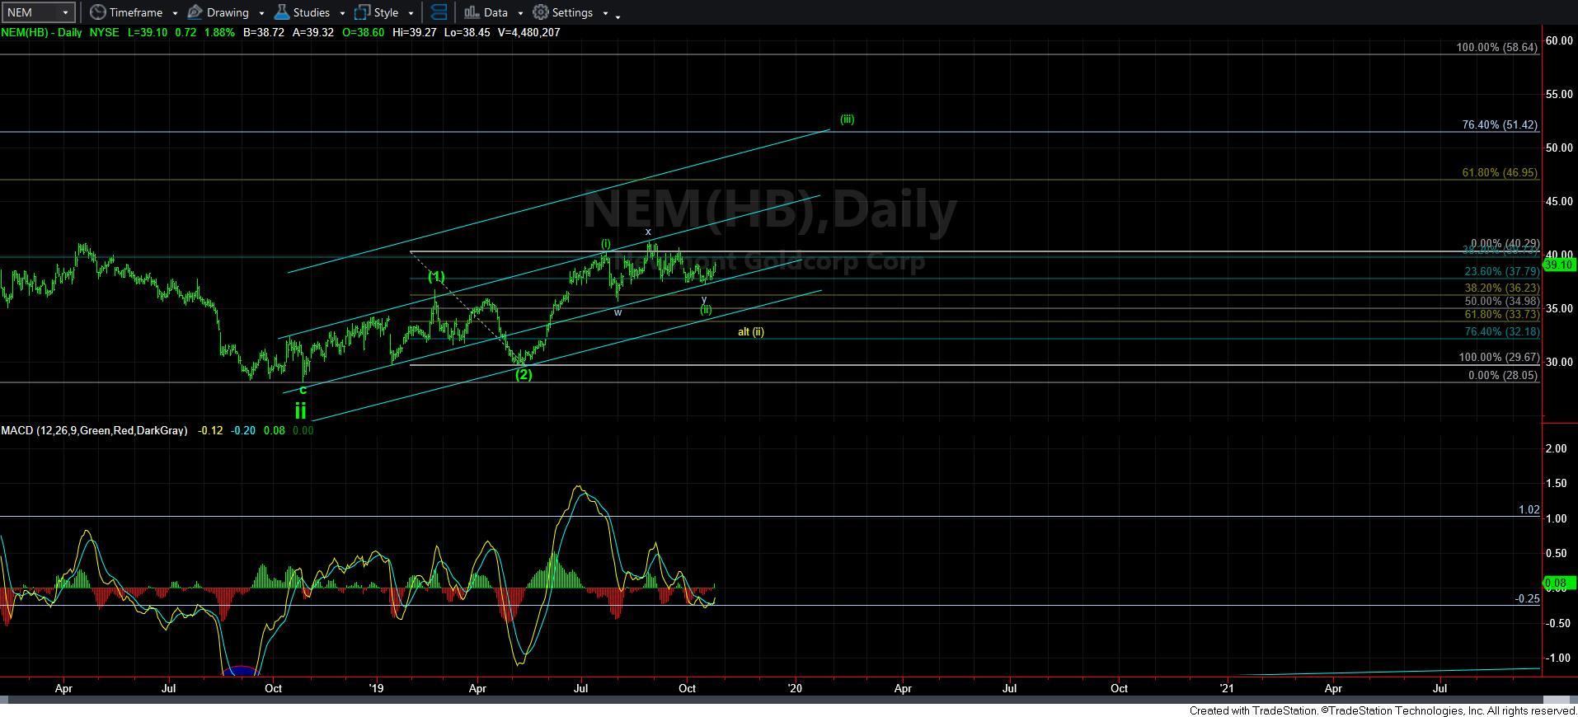Select the small x wave label
This screenshot has width=1578, height=717.
pyautogui.click(x=648, y=232)
